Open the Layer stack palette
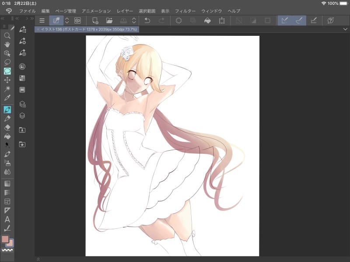 coord(22,116)
